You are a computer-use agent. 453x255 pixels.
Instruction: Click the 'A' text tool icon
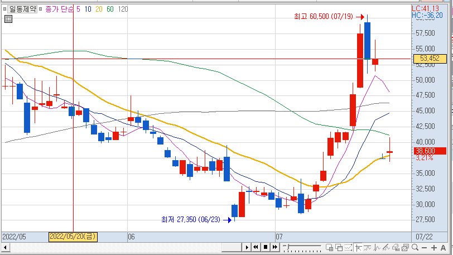tap(443, 248)
